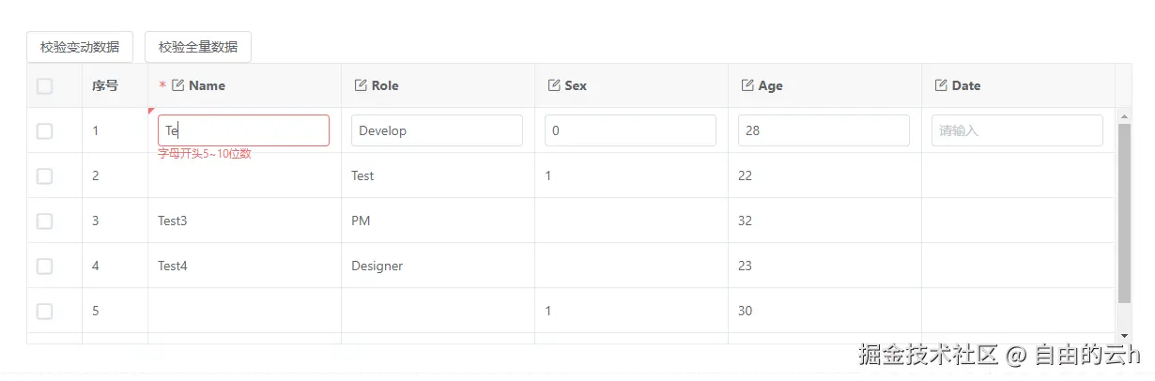
Task: Tick the checkbox for row 5
Action: tap(45, 312)
